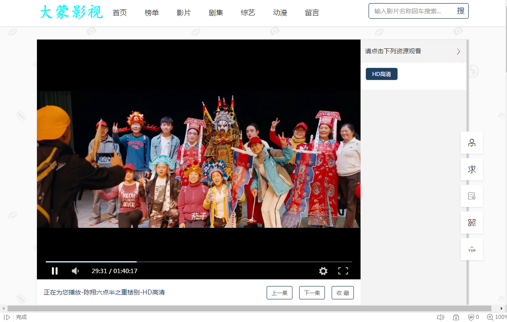Pause the video playback
The height and width of the screenshot is (322, 507).
[x=55, y=271]
